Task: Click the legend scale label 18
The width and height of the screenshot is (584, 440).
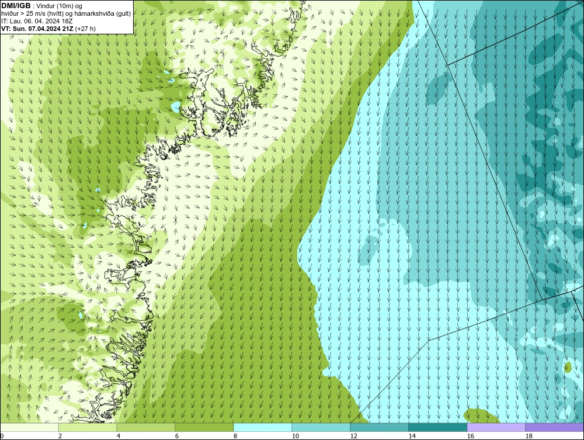Action: [x=529, y=436]
